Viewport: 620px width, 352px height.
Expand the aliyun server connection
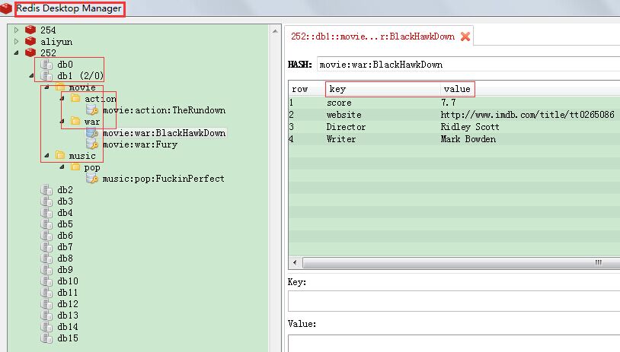16,42
